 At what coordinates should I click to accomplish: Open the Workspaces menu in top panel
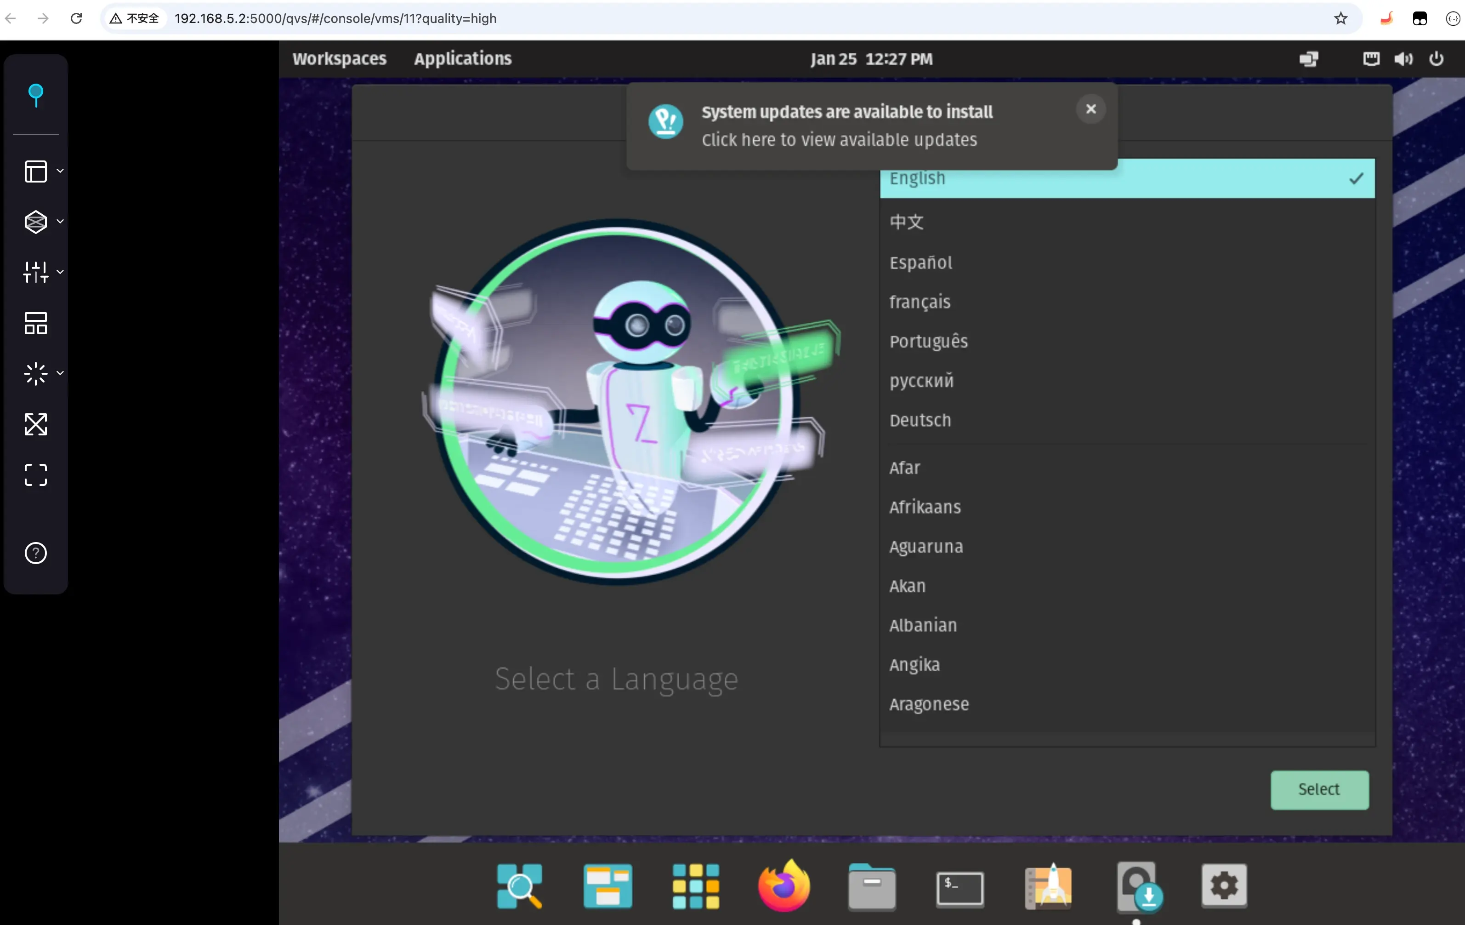(339, 58)
